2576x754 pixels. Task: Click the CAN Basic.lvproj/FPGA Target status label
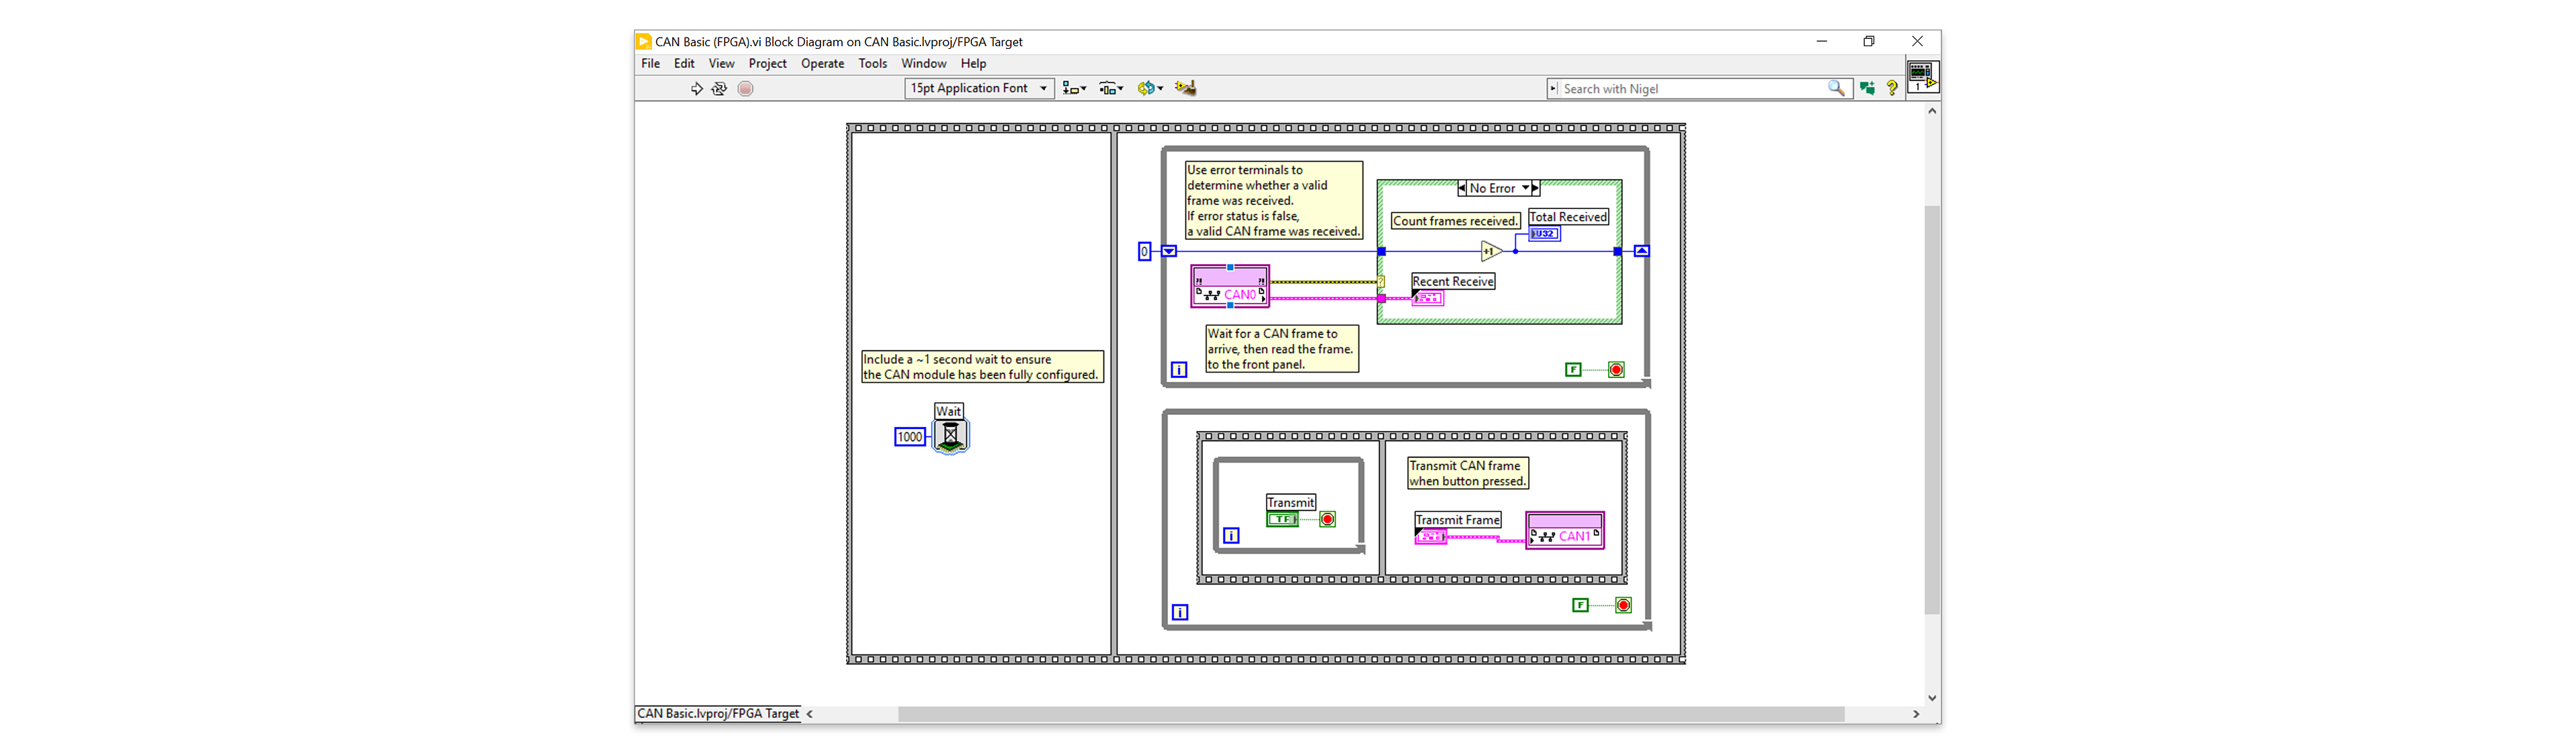tap(718, 713)
